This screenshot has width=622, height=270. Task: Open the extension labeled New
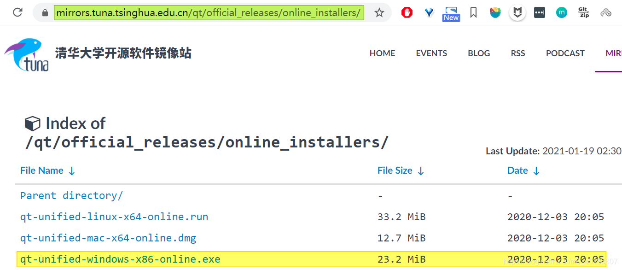coord(451,13)
